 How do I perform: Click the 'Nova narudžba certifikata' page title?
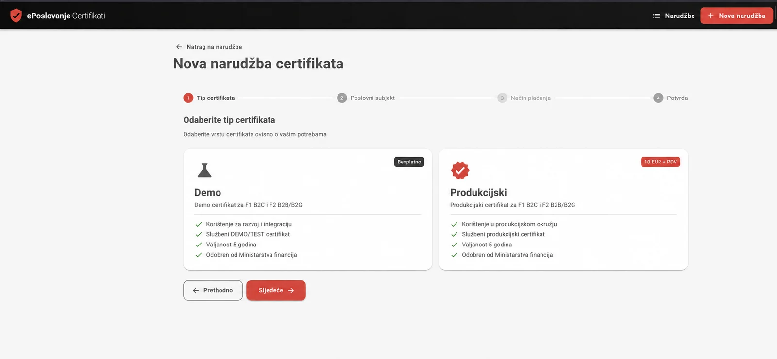pos(258,64)
